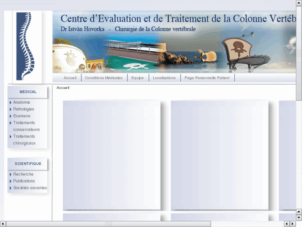Open Page Personnelle Patient
The height and width of the screenshot is (227, 302).
(207, 78)
